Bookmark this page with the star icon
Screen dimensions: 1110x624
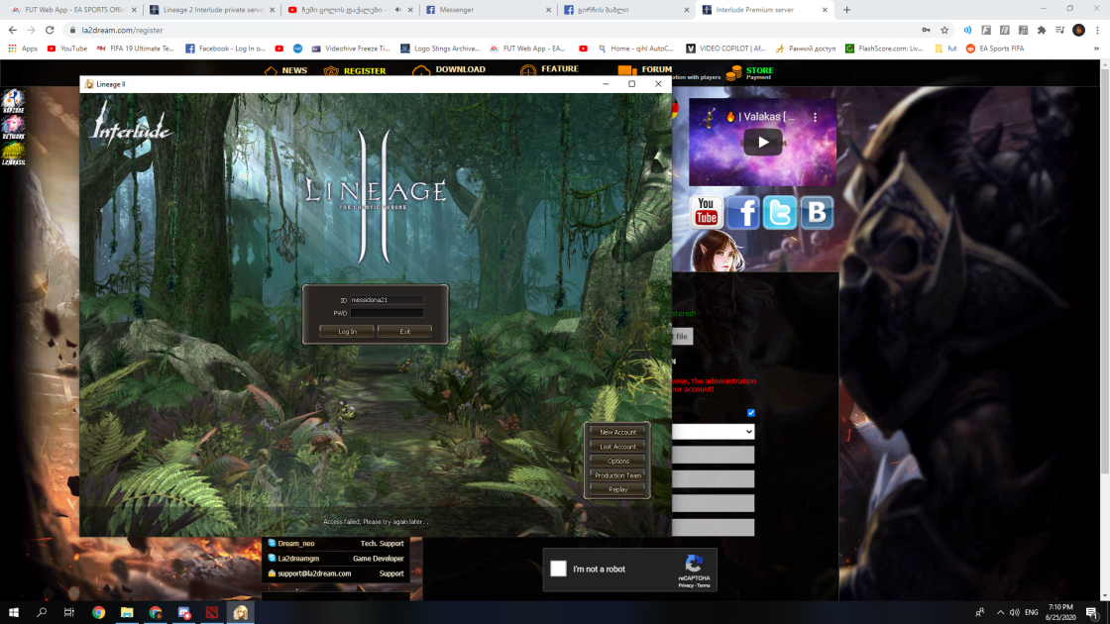[x=944, y=30]
